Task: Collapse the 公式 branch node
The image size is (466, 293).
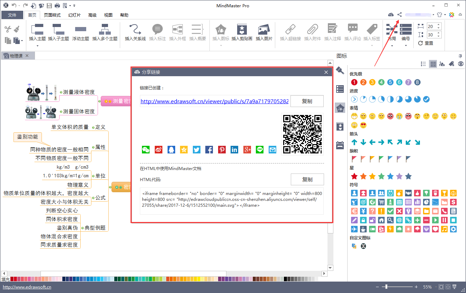Action: pos(93,198)
